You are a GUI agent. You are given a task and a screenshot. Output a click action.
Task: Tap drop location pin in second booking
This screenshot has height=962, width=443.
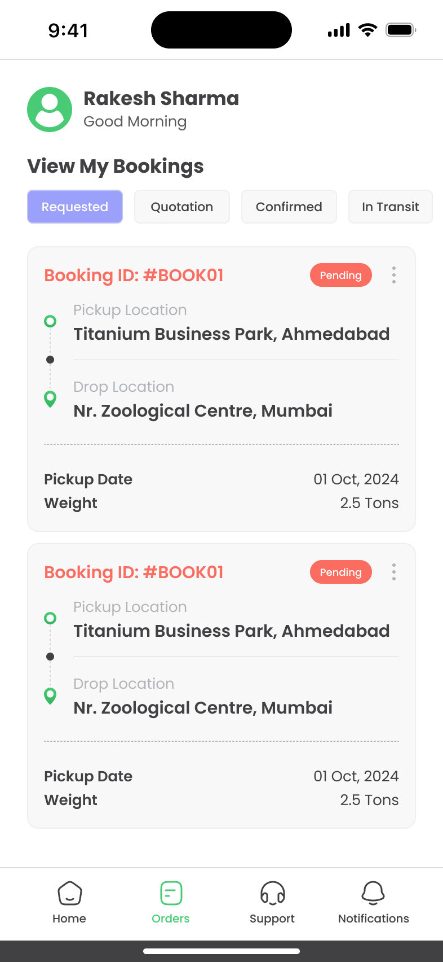click(x=50, y=696)
